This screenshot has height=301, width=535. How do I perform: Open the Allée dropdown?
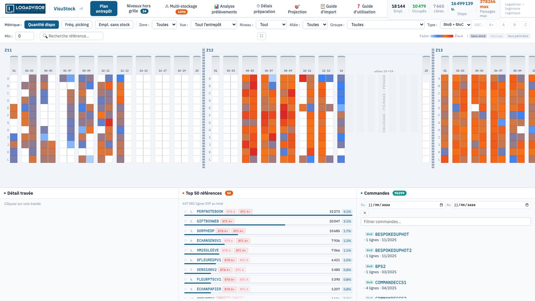tap(315, 25)
